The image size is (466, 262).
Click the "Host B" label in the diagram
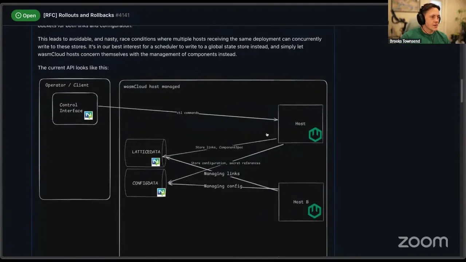(301, 202)
